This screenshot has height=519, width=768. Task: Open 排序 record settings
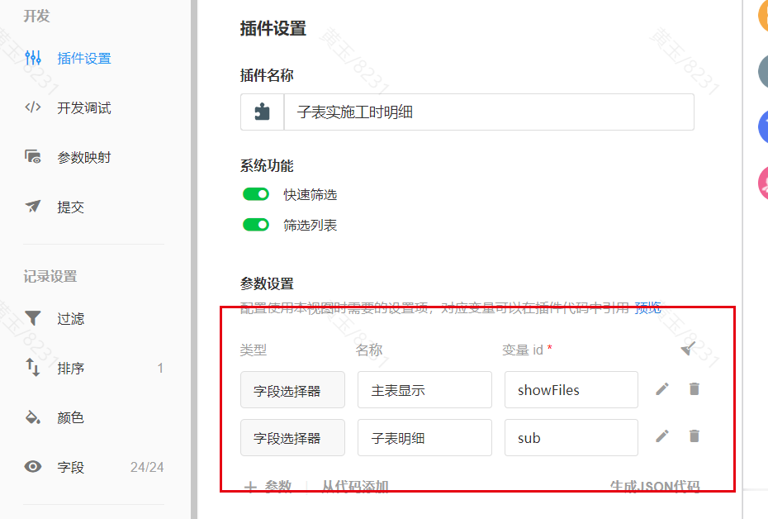[x=70, y=368]
